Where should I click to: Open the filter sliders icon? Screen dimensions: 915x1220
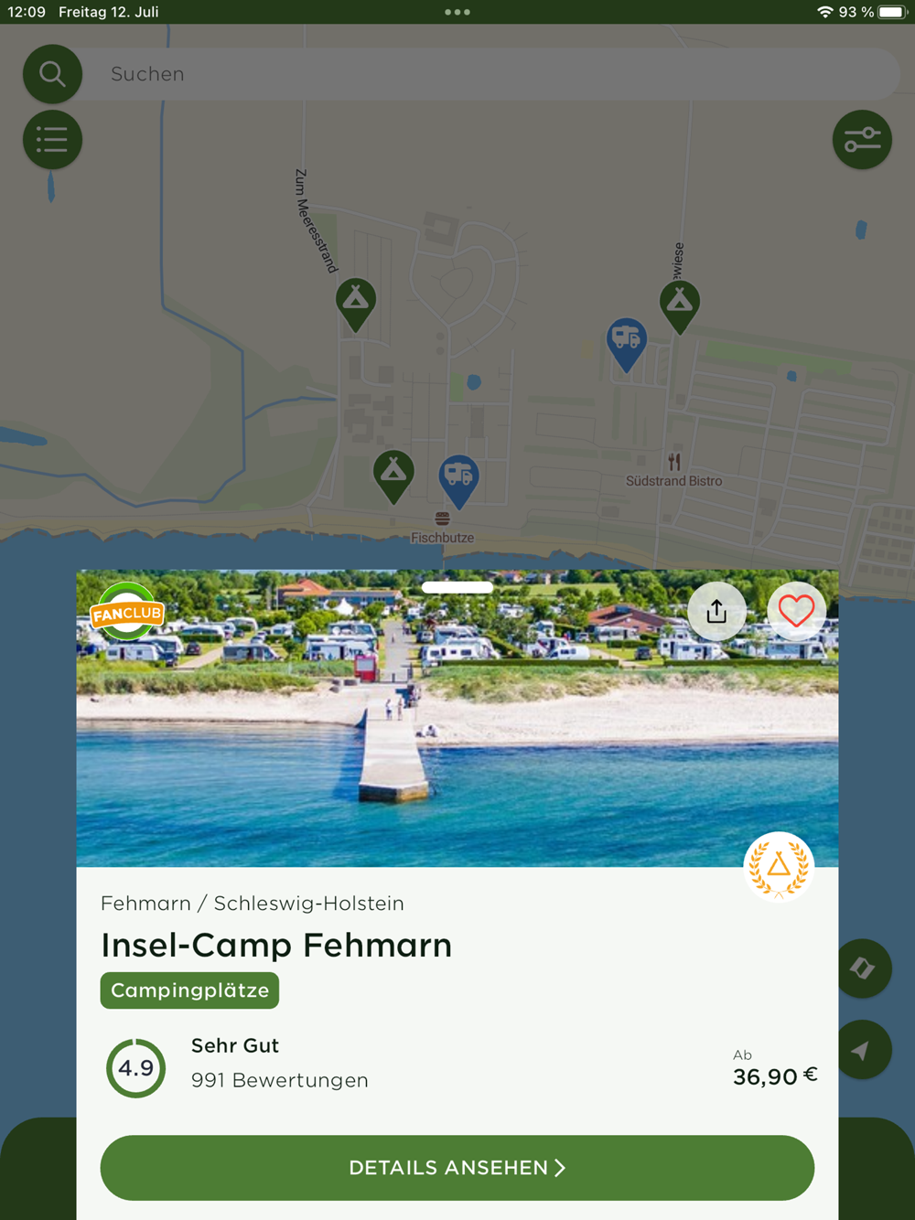click(862, 140)
